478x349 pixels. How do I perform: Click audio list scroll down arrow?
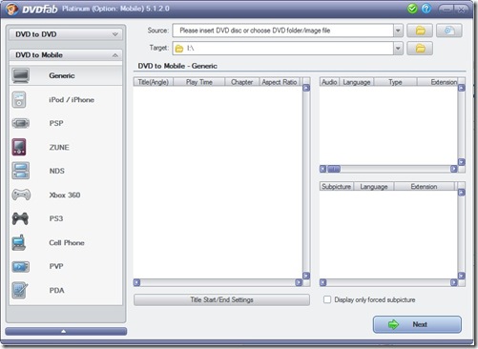[x=462, y=162]
